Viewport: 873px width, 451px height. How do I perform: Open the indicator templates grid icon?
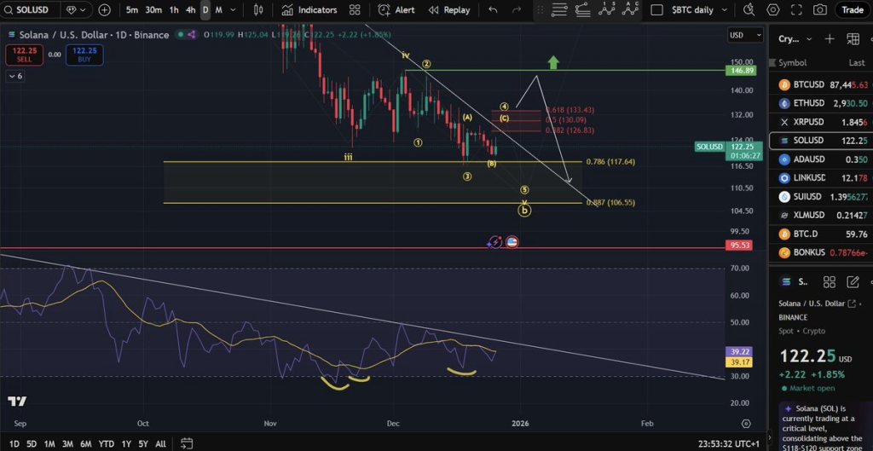(355, 10)
